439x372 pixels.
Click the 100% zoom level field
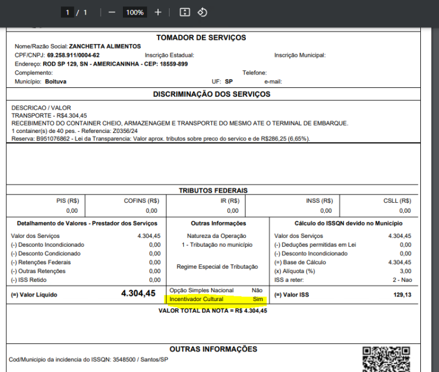point(135,12)
